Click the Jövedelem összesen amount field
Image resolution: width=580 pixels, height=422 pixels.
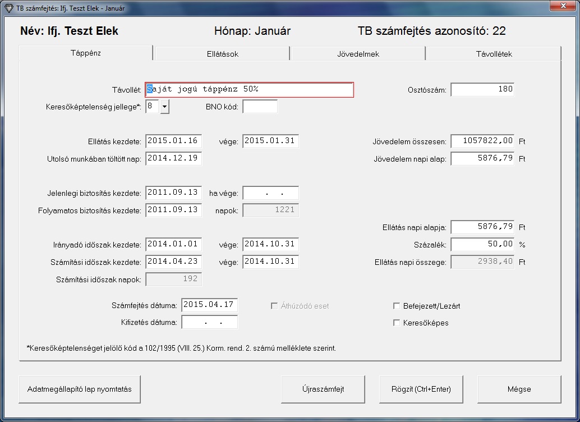tap(482, 141)
